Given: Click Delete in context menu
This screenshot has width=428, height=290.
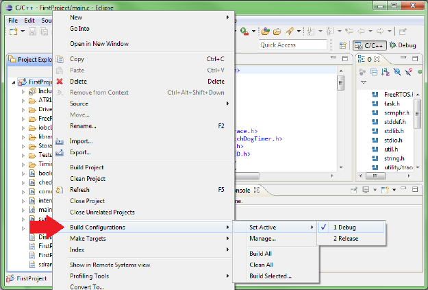Looking at the screenshot, I should [144, 82].
